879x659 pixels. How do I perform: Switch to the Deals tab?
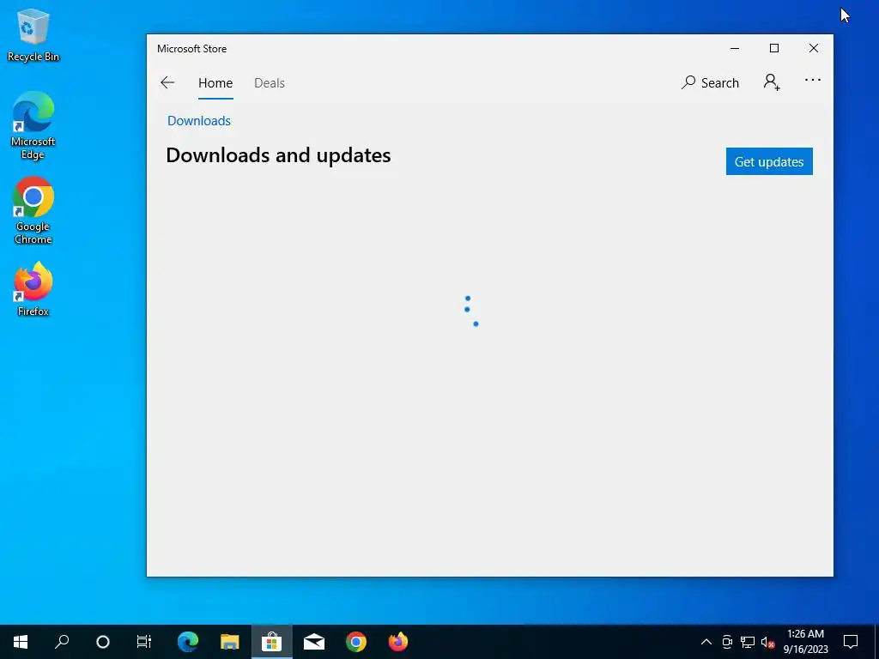[269, 83]
